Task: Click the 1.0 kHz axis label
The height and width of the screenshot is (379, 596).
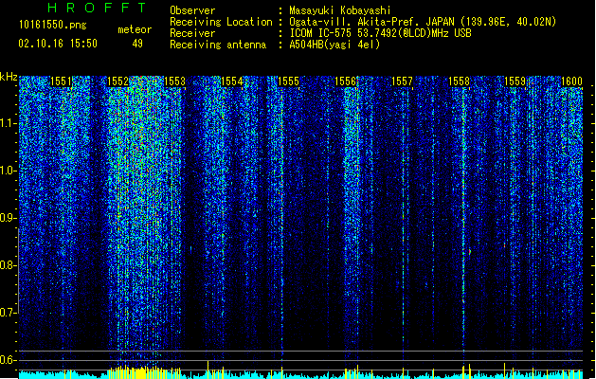Action: (8, 171)
